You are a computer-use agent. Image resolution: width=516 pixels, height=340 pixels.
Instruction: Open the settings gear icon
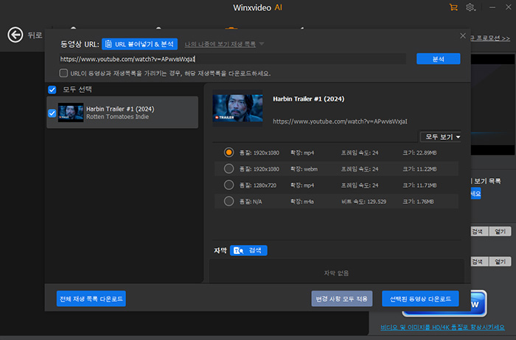pos(470,7)
